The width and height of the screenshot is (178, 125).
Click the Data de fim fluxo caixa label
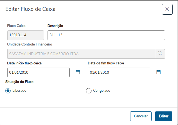106,63
